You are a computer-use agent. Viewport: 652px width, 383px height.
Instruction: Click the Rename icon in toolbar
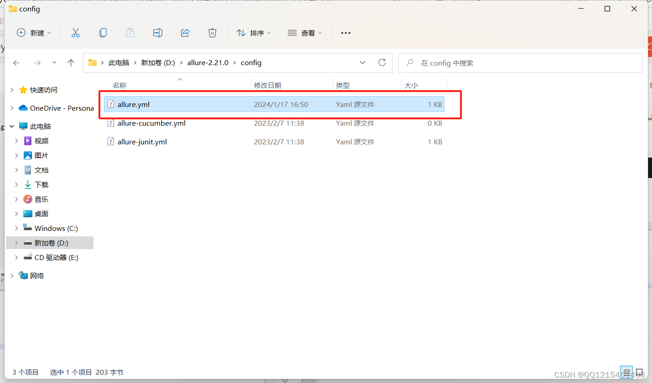(x=158, y=33)
